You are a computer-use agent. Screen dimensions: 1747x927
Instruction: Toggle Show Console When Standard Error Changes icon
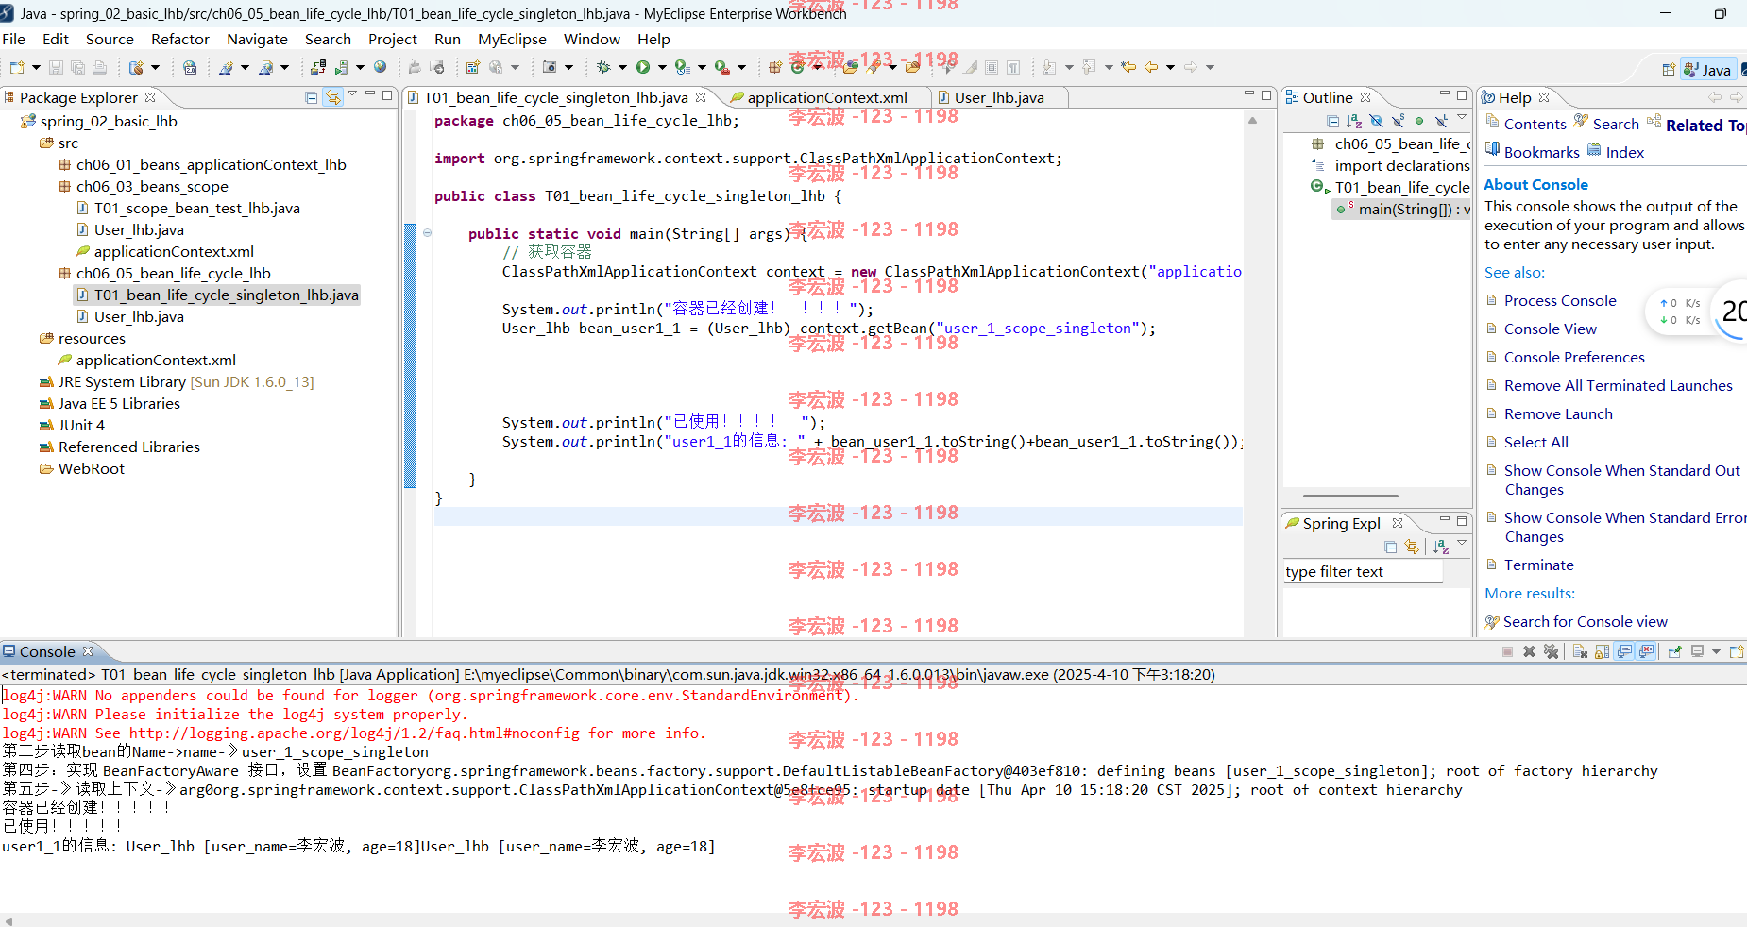click(x=1646, y=651)
